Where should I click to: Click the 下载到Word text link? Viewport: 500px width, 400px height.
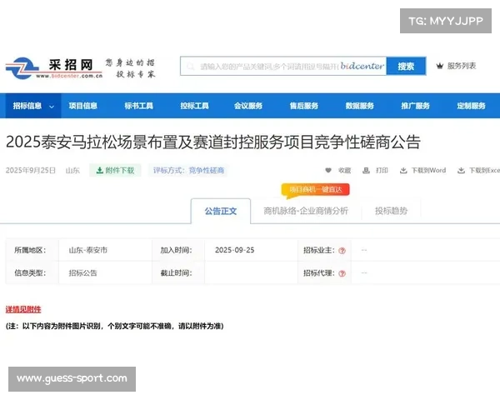click(x=428, y=170)
